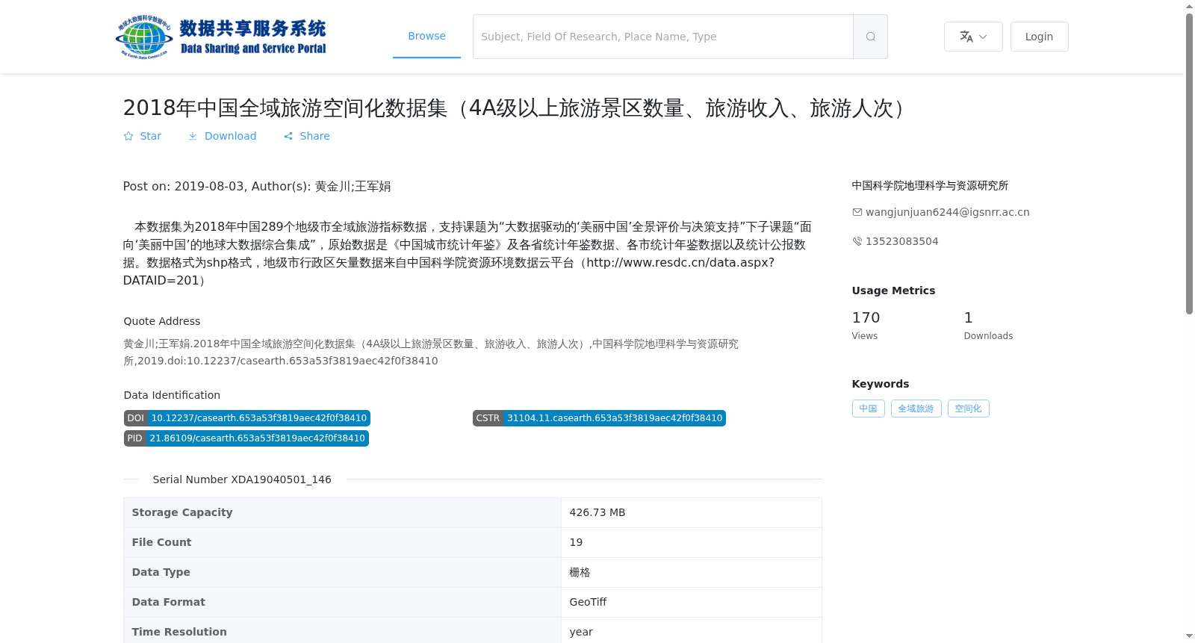This screenshot has width=1195, height=643.
Task: Open the Browse tab
Action: 426,36
